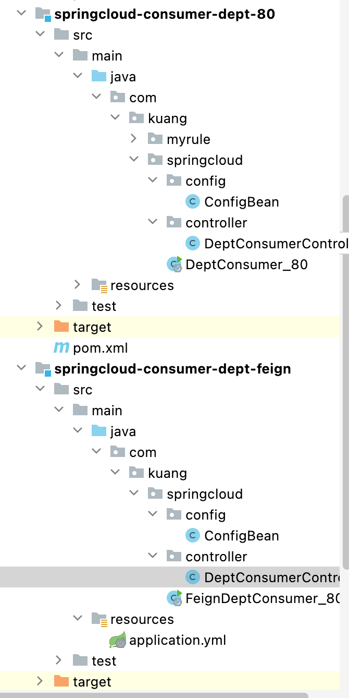
Task: Click the springcloud-consumer-dept-feign module icon
Action: [43, 369]
